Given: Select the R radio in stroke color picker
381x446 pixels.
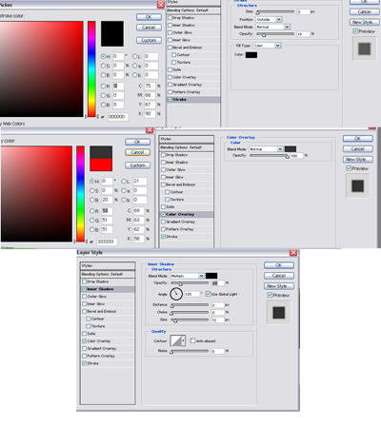Looking at the screenshot, I should (103, 86).
